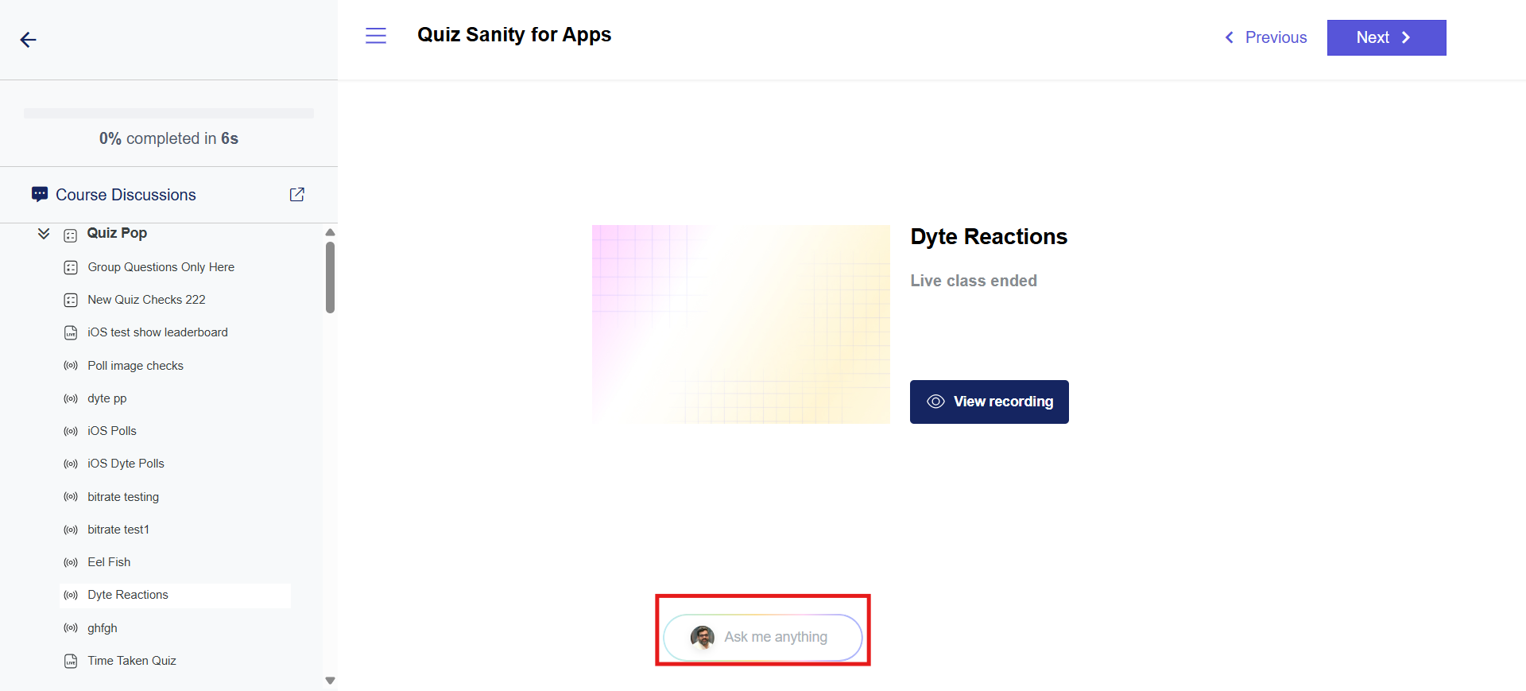Viewport: 1526px width, 691px height.
Task: Go to Previous lesson
Action: click(x=1266, y=37)
